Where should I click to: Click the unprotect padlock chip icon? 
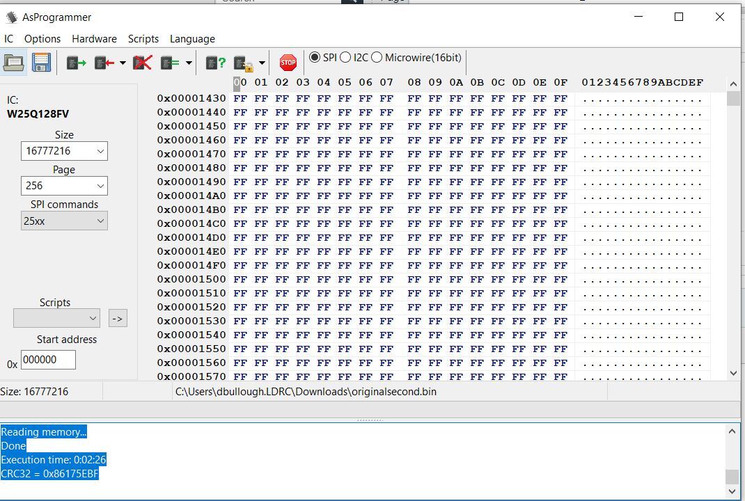click(x=243, y=63)
